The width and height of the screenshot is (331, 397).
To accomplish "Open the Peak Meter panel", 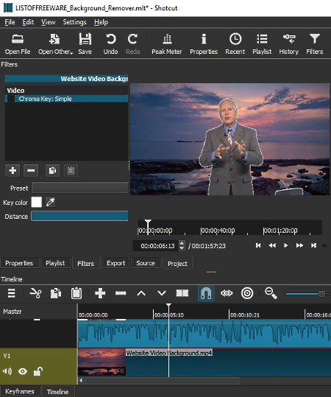I will (x=167, y=44).
